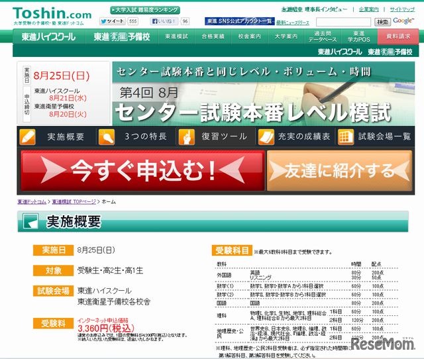Click the Facebook like button
Viewport: 424px width, 359px height.
coord(164,21)
